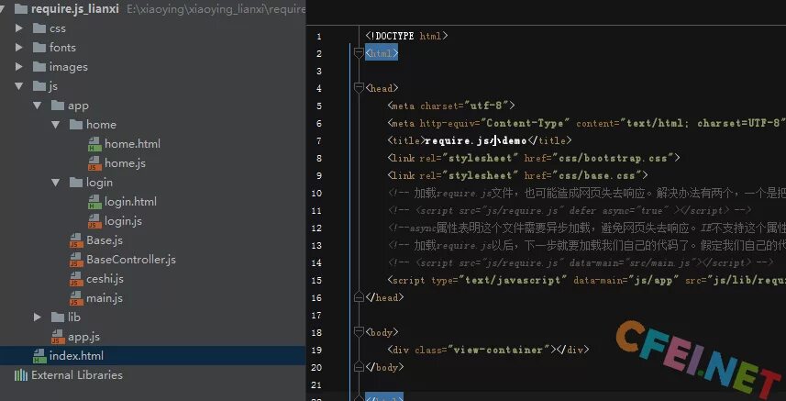Select app.js in project tree
This screenshot has width=786, height=401.
click(x=83, y=337)
